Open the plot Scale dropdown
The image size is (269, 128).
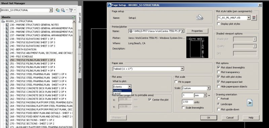click(208, 88)
